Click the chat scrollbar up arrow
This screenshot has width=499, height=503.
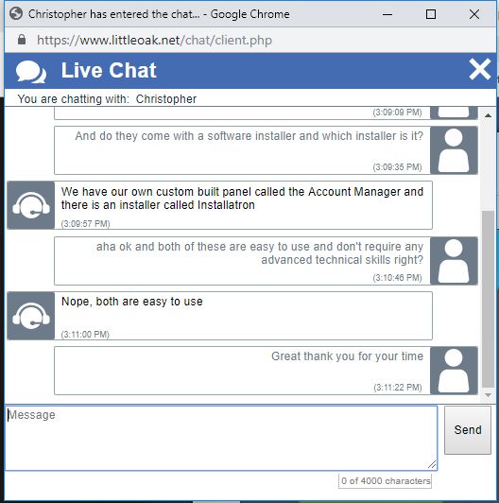pos(488,115)
